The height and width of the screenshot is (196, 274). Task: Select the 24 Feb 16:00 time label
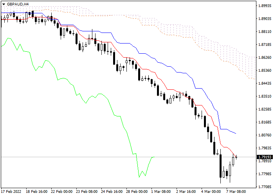(x=112, y=192)
